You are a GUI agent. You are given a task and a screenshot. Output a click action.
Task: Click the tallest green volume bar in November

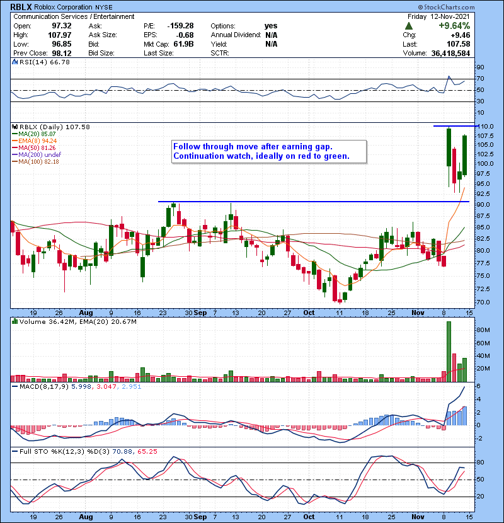click(x=449, y=352)
